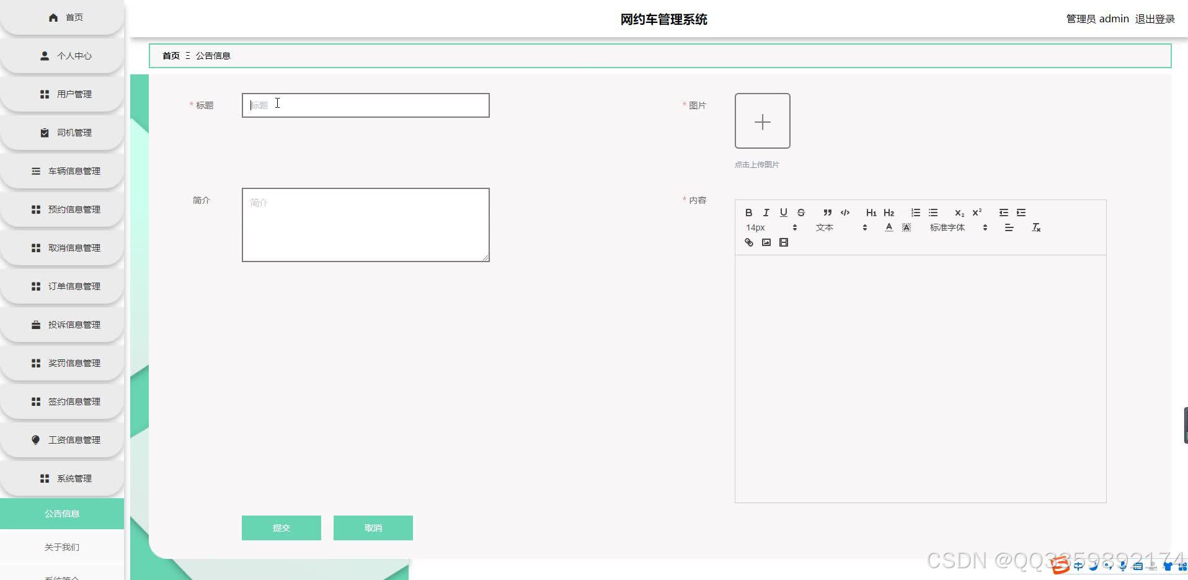Expand the 用户管理 sidebar menu
Viewport: 1188px width, 580px height.
click(62, 94)
